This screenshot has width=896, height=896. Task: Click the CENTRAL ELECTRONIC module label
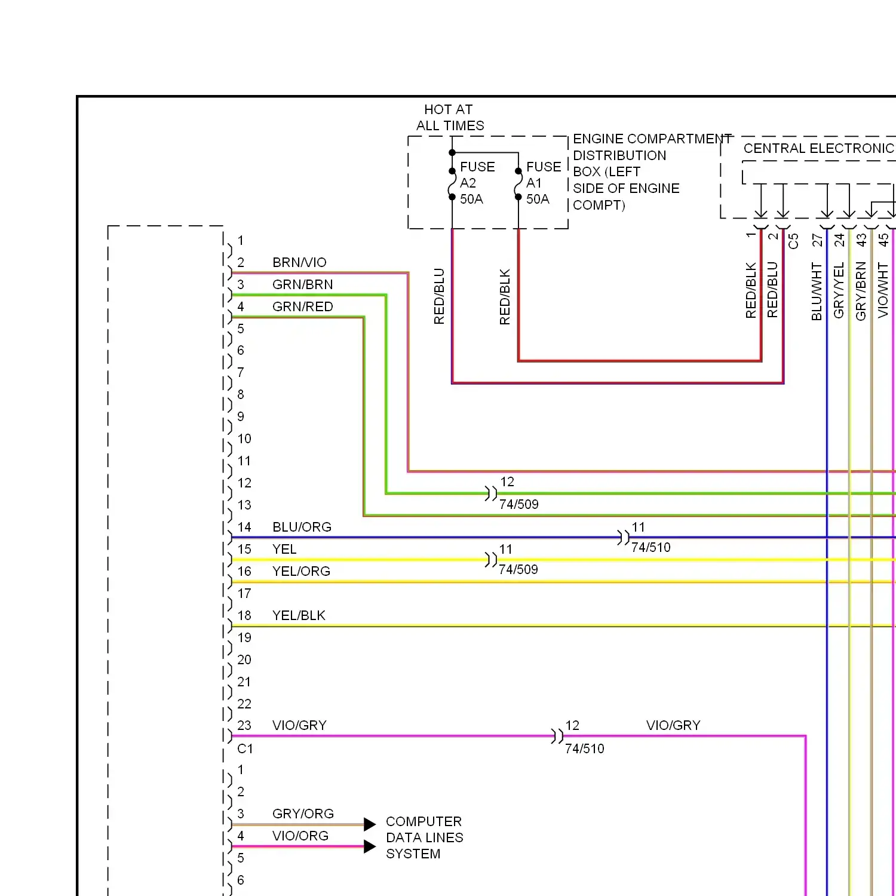[x=819, y=148]
